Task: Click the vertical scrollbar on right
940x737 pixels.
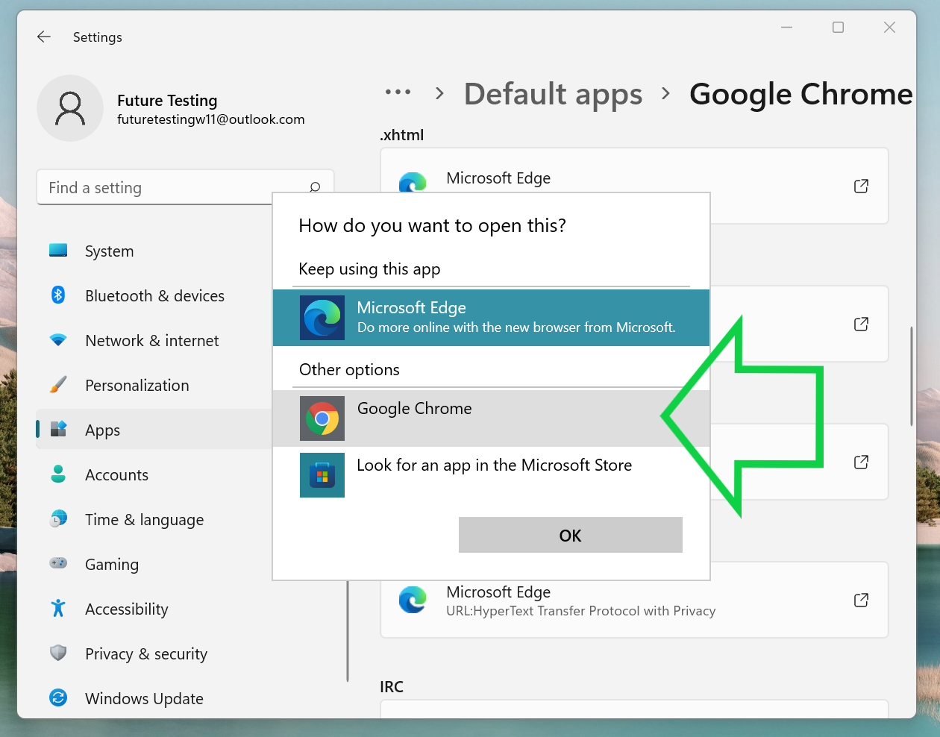Action: click(x=911, y=377)
